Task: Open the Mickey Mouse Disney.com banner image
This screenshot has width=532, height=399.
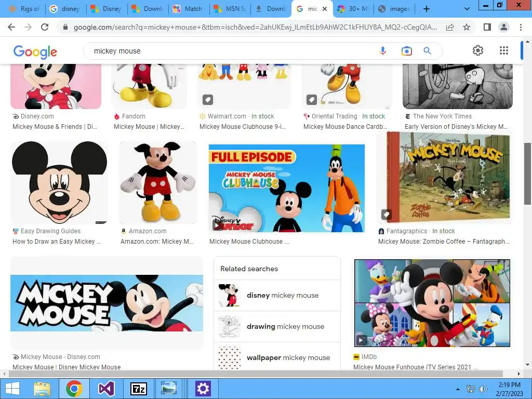Action: (x=107, y=303)
